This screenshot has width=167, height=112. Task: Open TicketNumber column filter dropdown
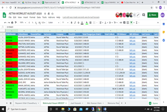point(16,34)
